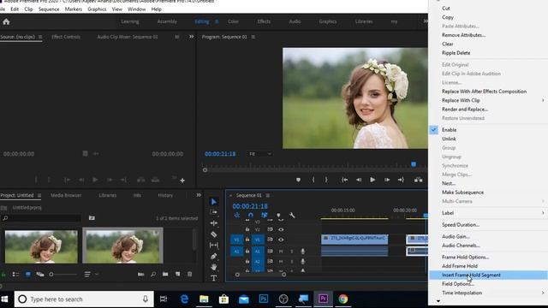
Task: Select the Razor tool
Action: 213,234
